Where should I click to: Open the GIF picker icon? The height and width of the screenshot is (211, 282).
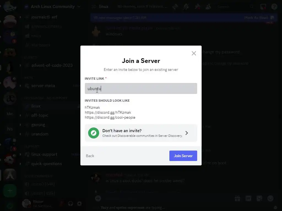[248, 198]
